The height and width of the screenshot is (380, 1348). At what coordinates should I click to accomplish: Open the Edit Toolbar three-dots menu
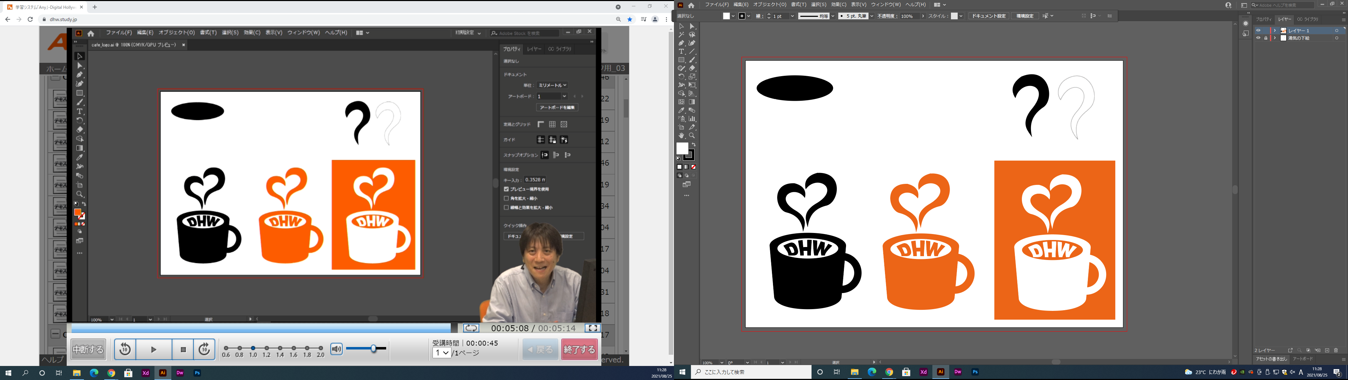click(x=687, y=195)
